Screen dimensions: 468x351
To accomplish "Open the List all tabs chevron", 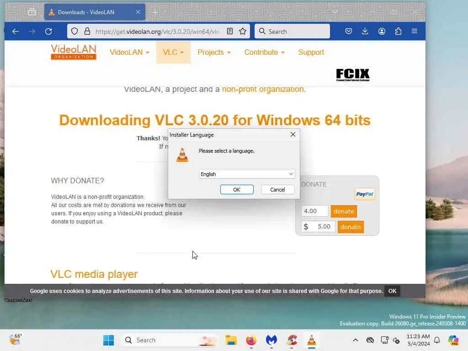I will [335, 12].
